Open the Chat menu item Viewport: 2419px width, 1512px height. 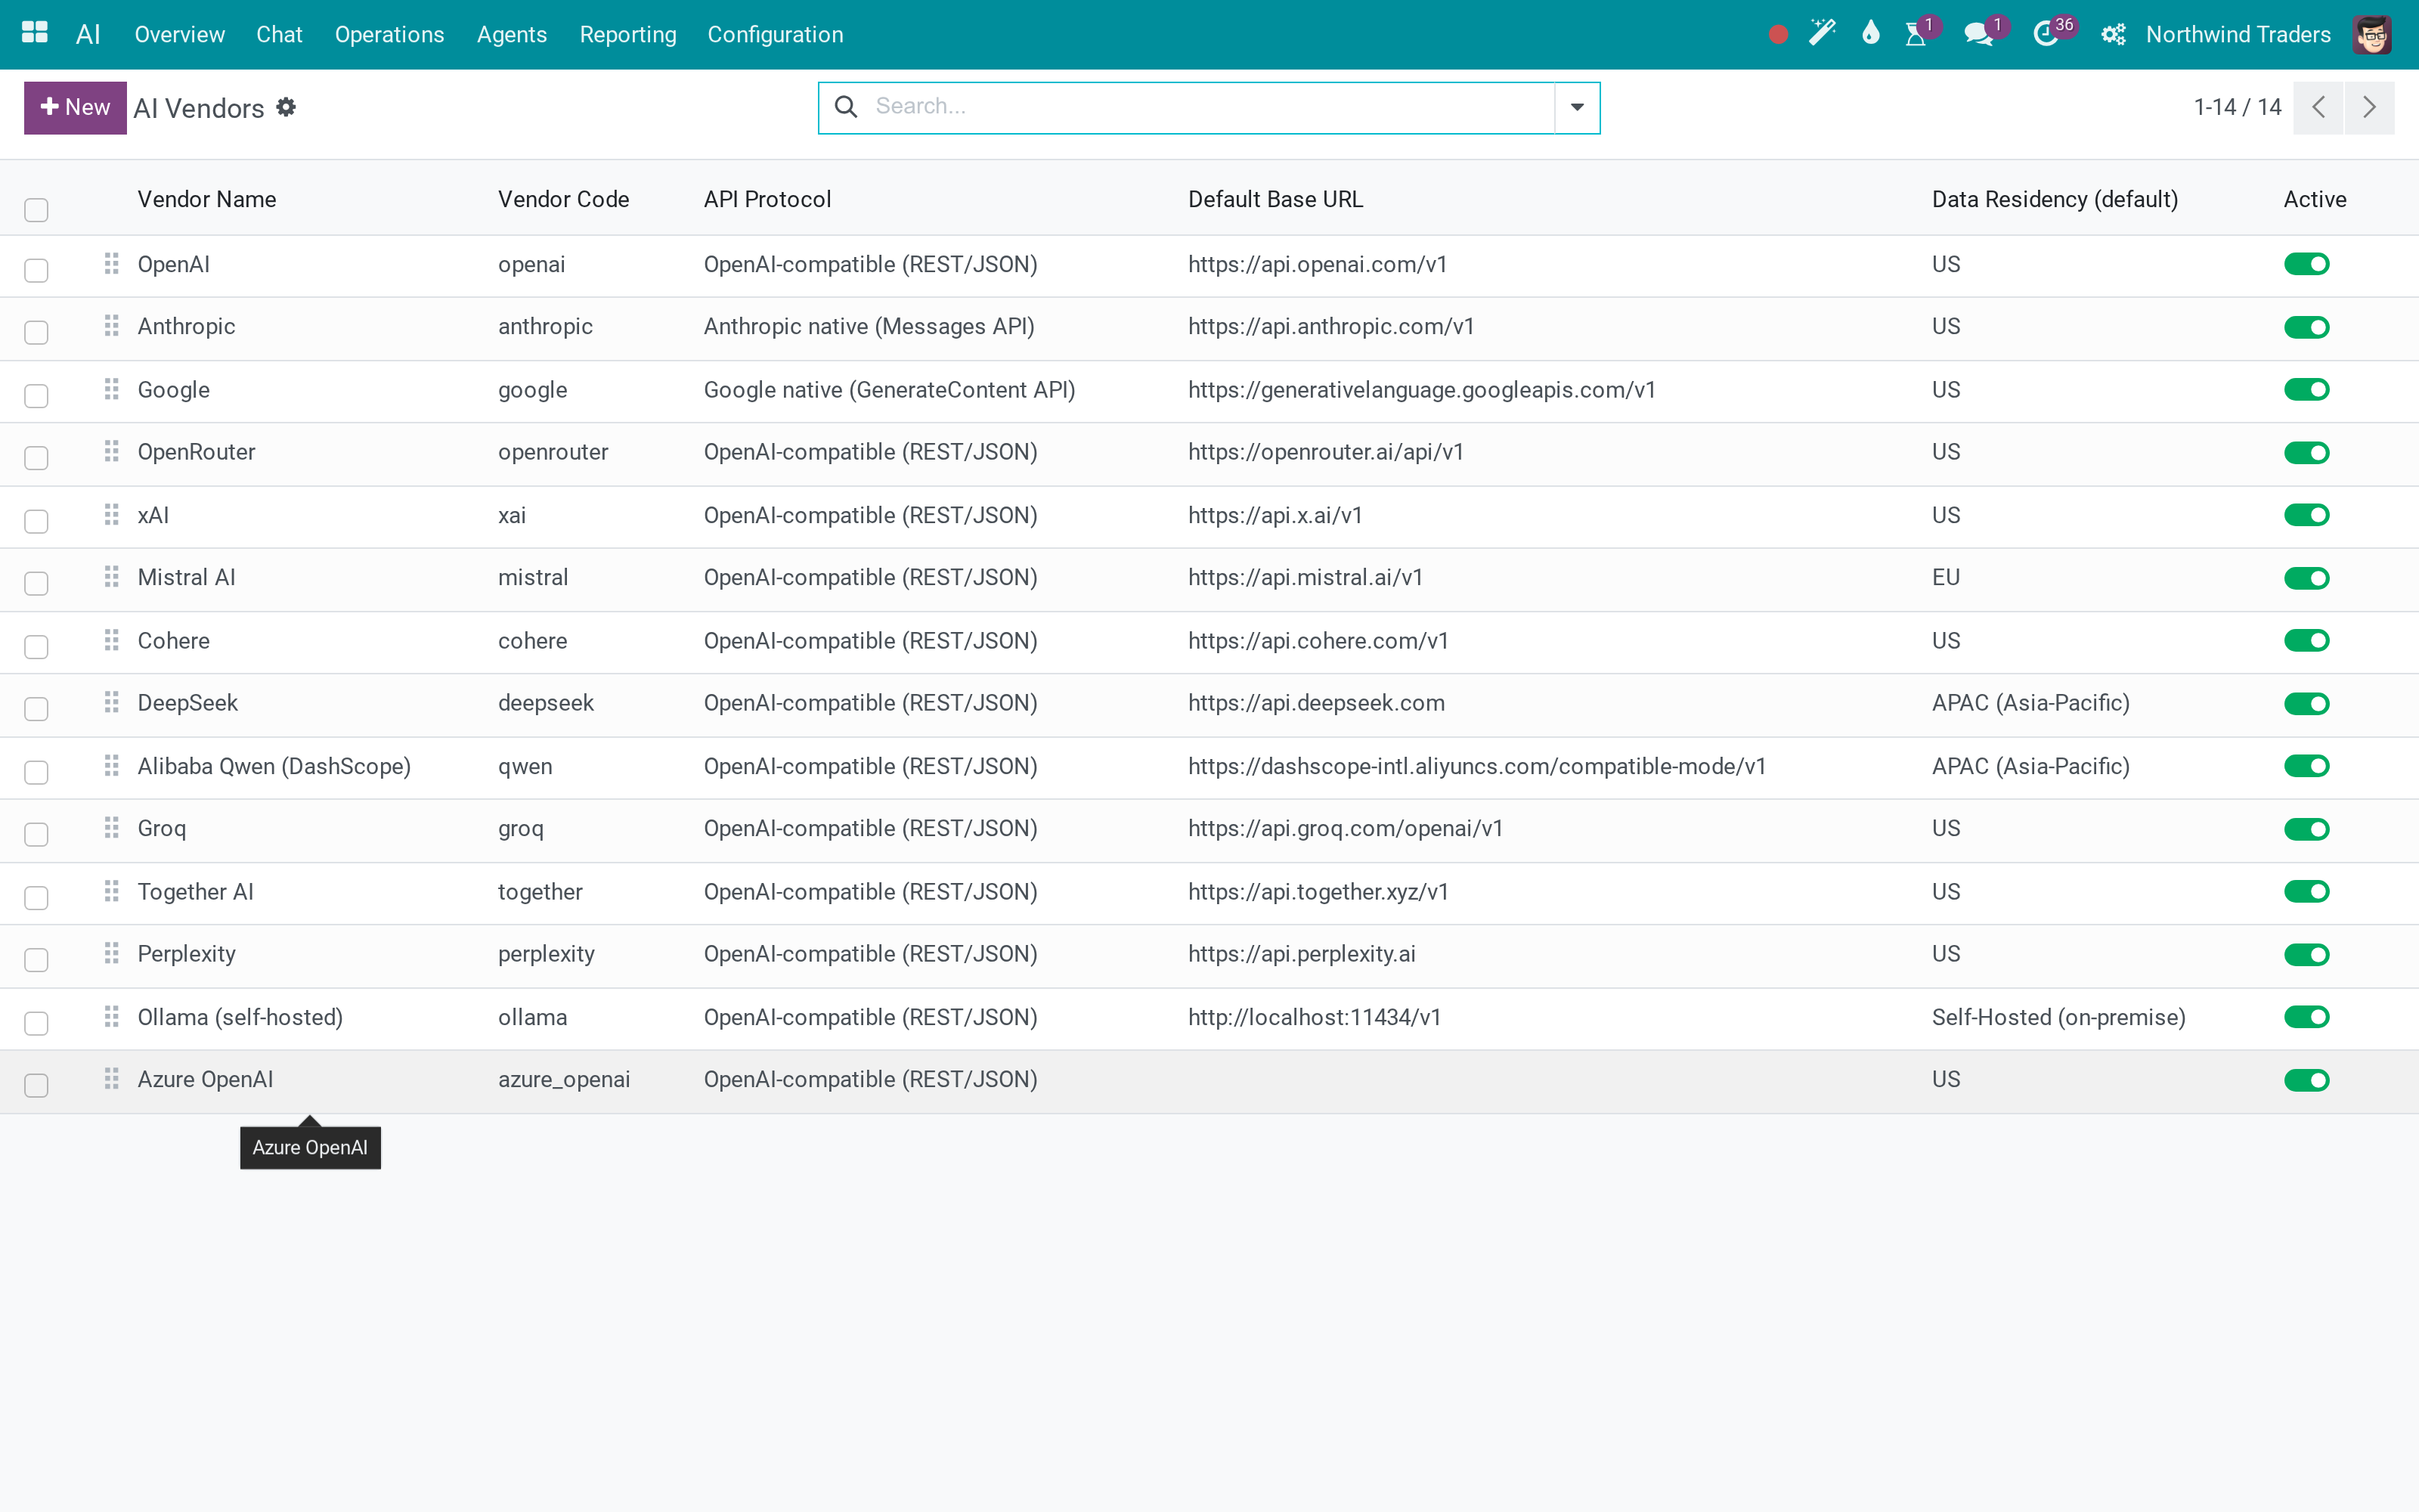[279, 35]
